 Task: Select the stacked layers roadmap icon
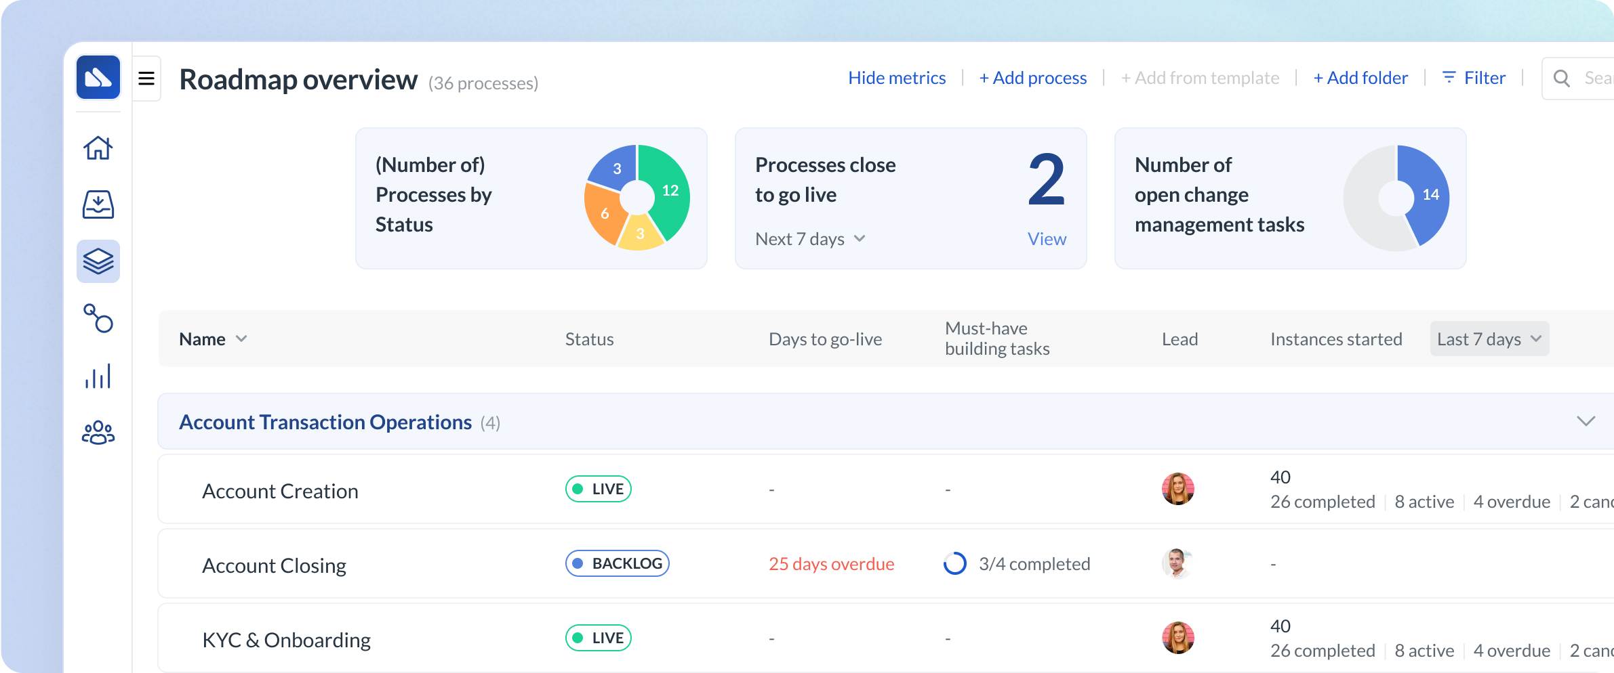tap(98, 261)
